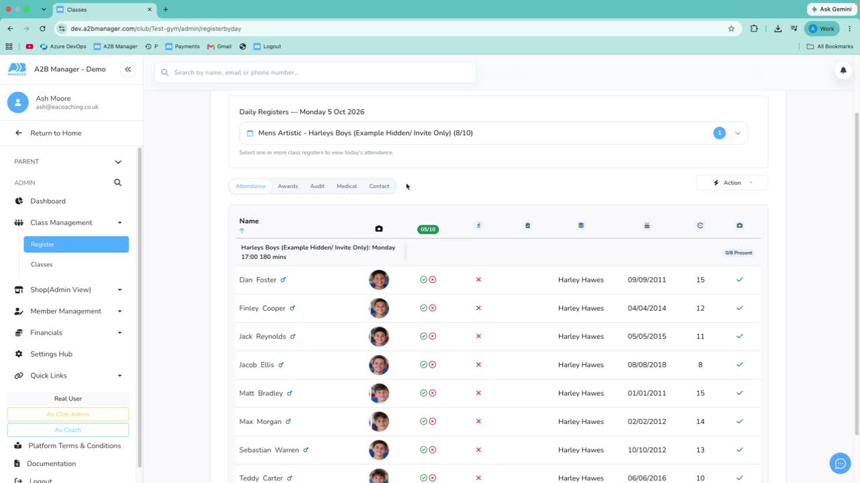
Task: Mark Max Morgan as absent
Action: coord(433,421)
